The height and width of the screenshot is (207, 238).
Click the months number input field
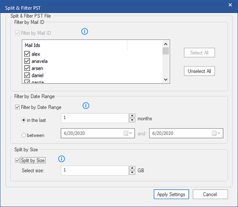pyautogui.click(x=95, y=118)
